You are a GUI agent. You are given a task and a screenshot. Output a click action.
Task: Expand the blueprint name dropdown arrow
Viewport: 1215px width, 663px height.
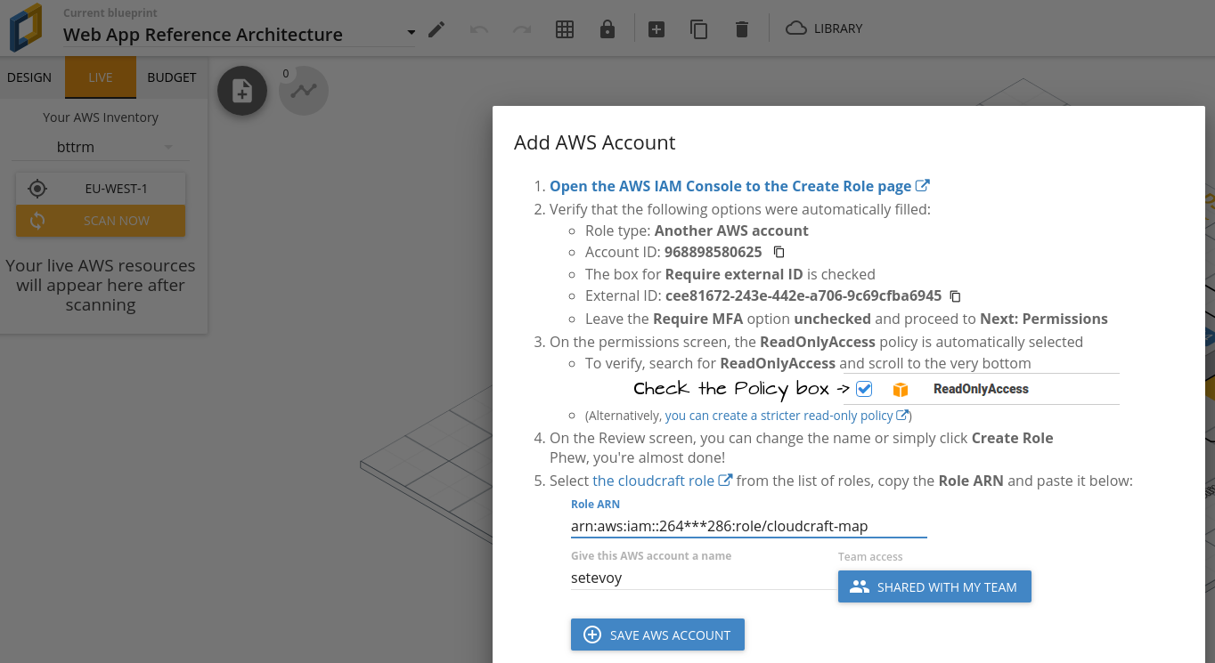pyautogui.click(x=411, y=33)
